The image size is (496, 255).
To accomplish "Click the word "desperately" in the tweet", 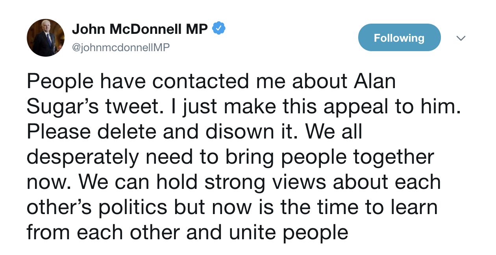I will [83, 157].
